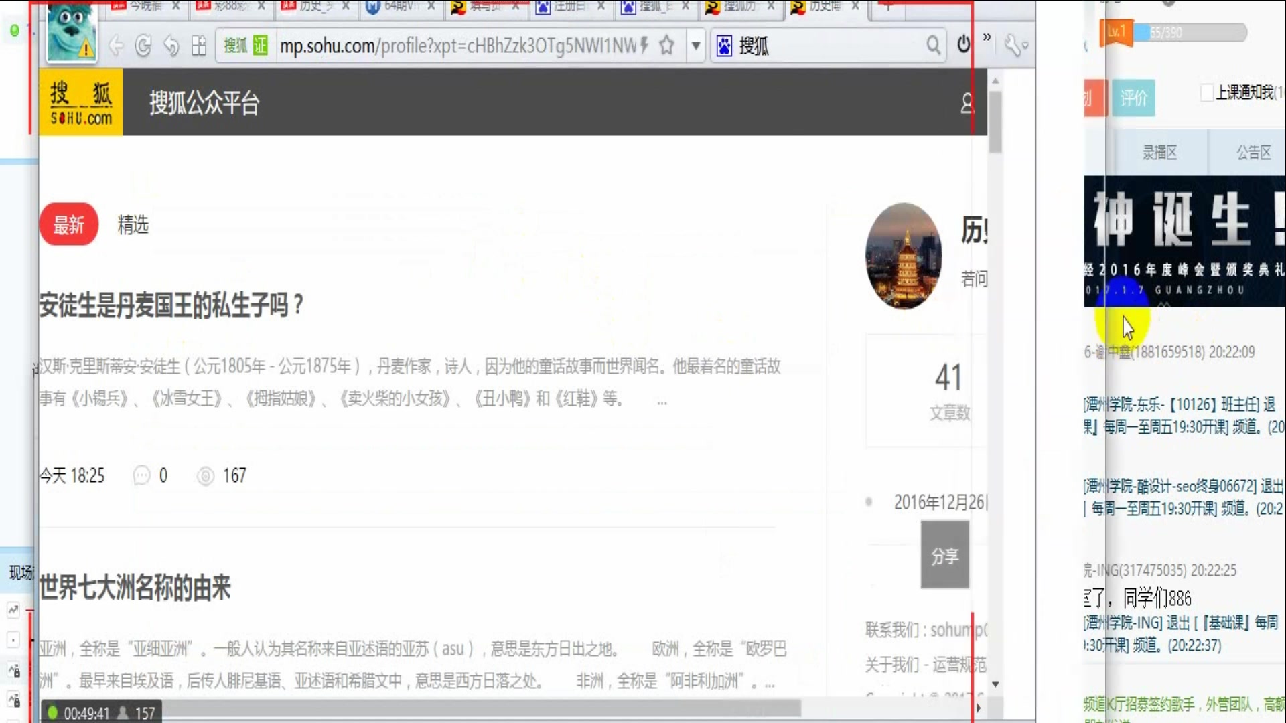Viewport: 1286px width, 723px height.
Task: Open the wrench tools dropdown
Action: click(x=1016, y=46)
